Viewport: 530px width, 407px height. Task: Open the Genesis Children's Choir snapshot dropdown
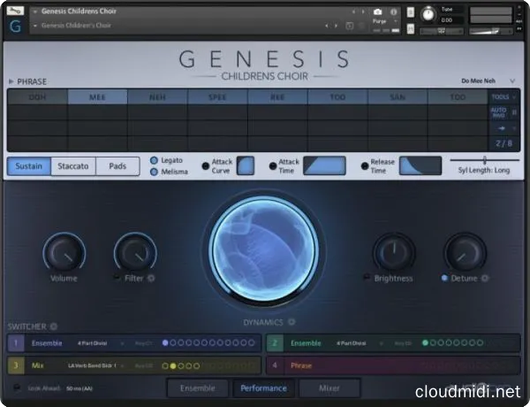tap(34, 26)
